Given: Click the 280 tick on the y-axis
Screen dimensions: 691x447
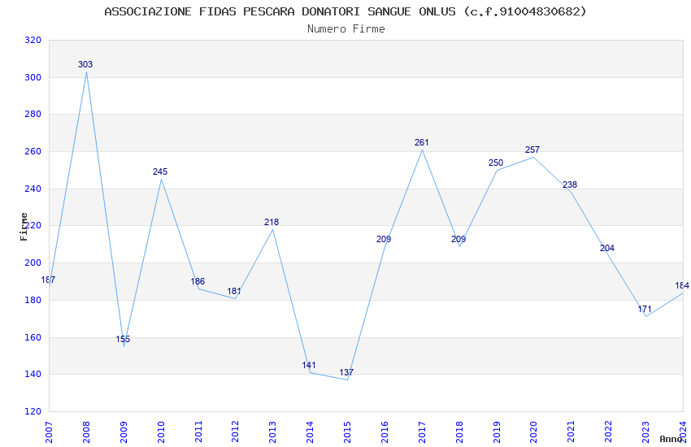Looking at the screenshot, I should (33, 114).
